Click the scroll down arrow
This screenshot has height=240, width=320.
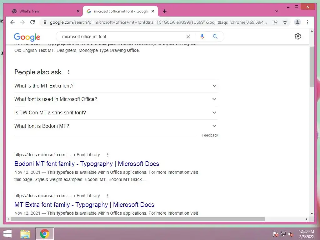[312, 214]
